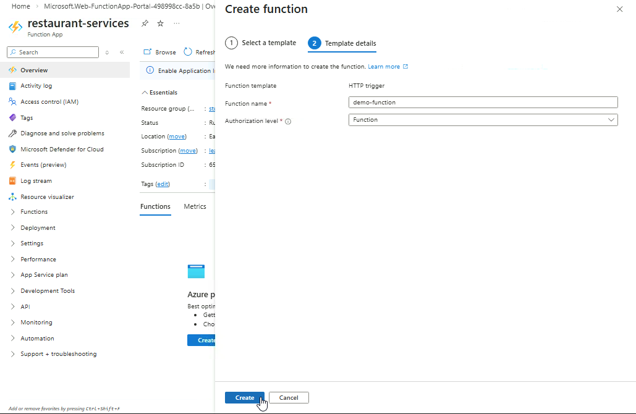
Task: Expand the Functions group in sidebar
Action: (33, 212)
